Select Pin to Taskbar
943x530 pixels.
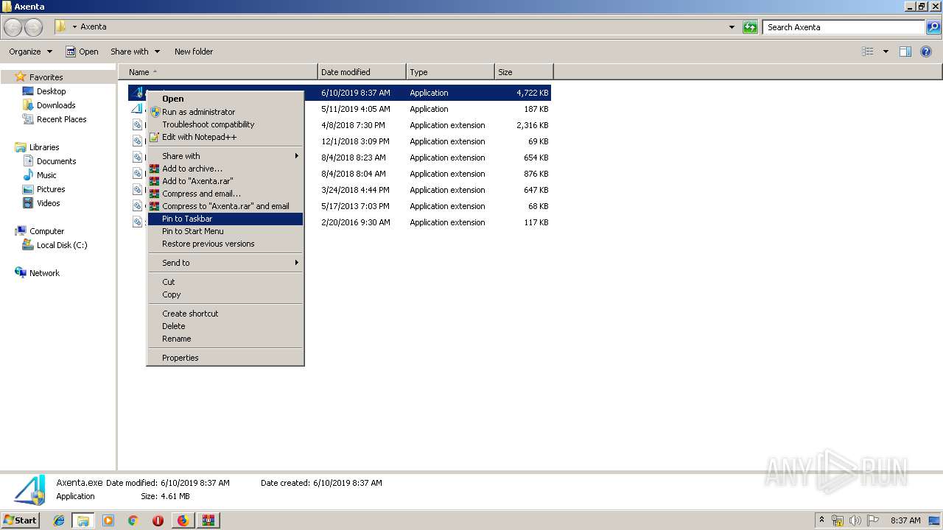click(x=225, y=219)
